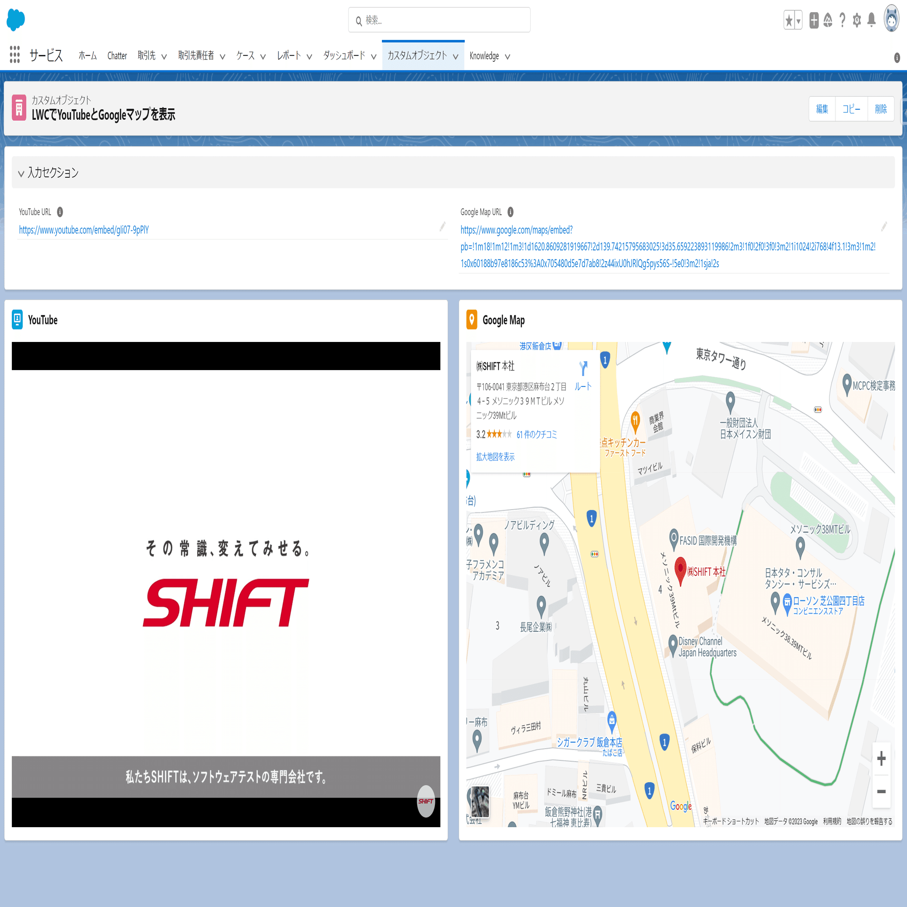Expand the ダッシュボード dropdown chevron
Viewport: 907px width, 907px height.
coord(374,56)
